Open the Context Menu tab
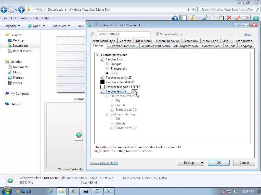 212,46
